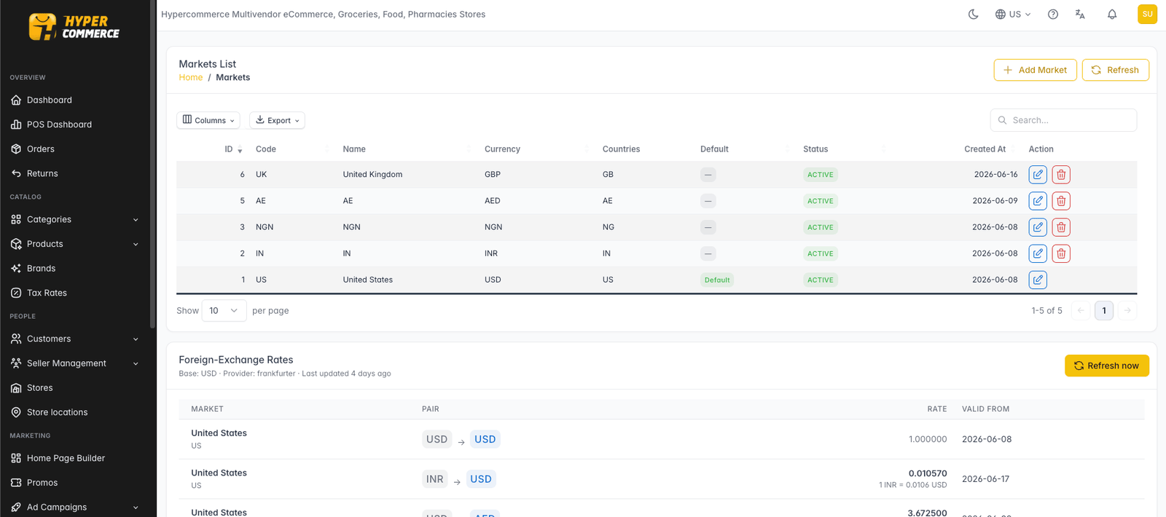The image size is (1166, 517).
Task: Open the notifications bell
Action: pyautogui.click(x=1112, y=14)
